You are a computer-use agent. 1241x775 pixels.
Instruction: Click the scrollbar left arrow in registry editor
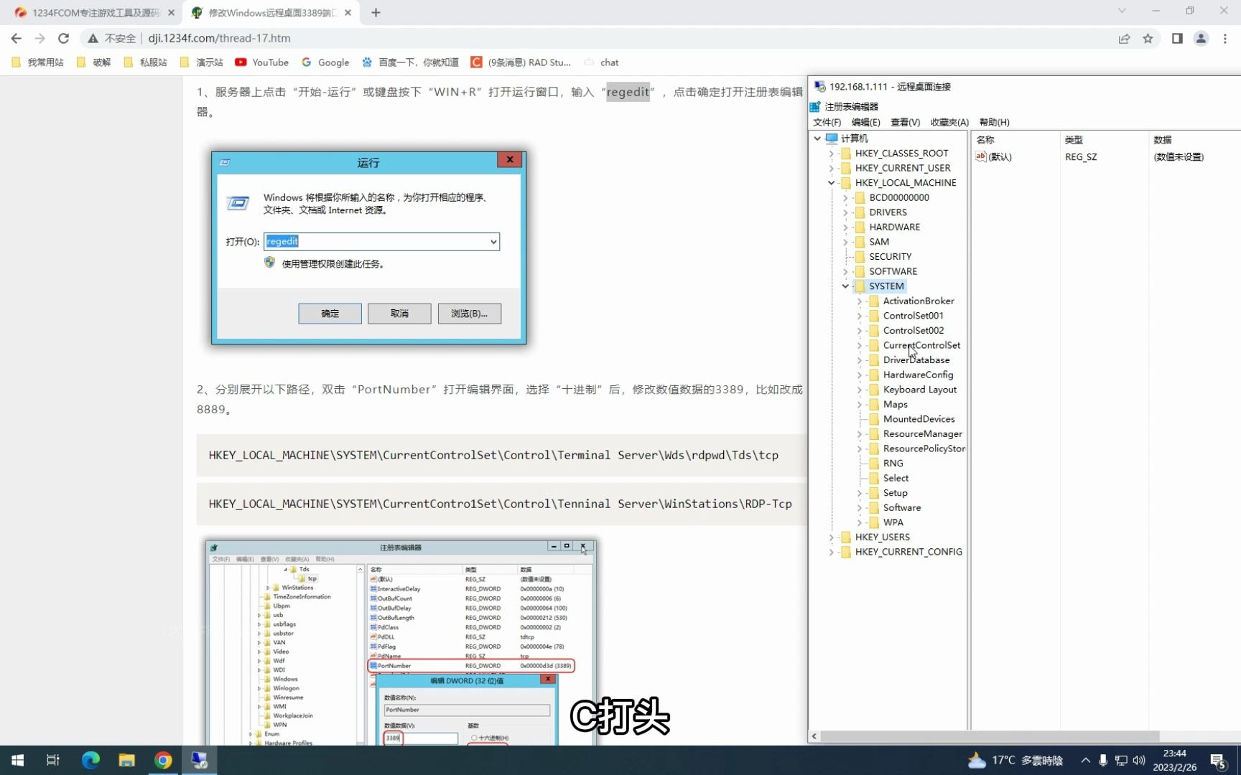pos(814,736)
